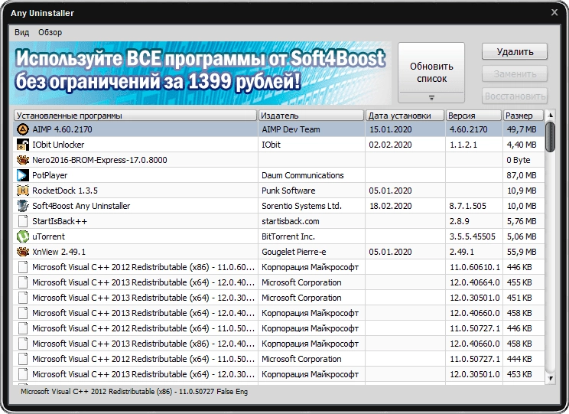Select Soft4Boost Any Uninstaller entry
This screenshot has width=569, height=414.
278,206
